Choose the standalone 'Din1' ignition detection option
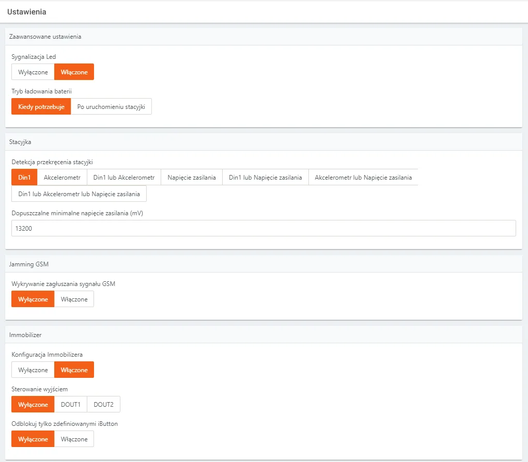Viewport: 528px width, 462px height. click(24, 178)
